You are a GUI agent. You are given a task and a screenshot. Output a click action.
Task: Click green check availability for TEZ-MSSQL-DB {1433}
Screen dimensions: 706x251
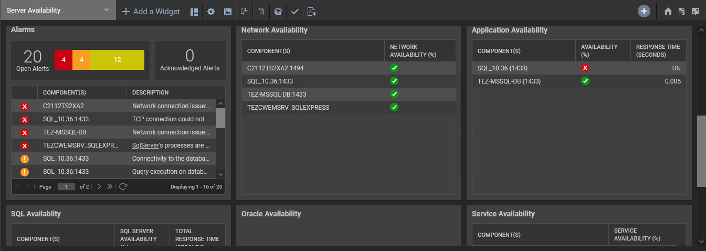[585, 81]
